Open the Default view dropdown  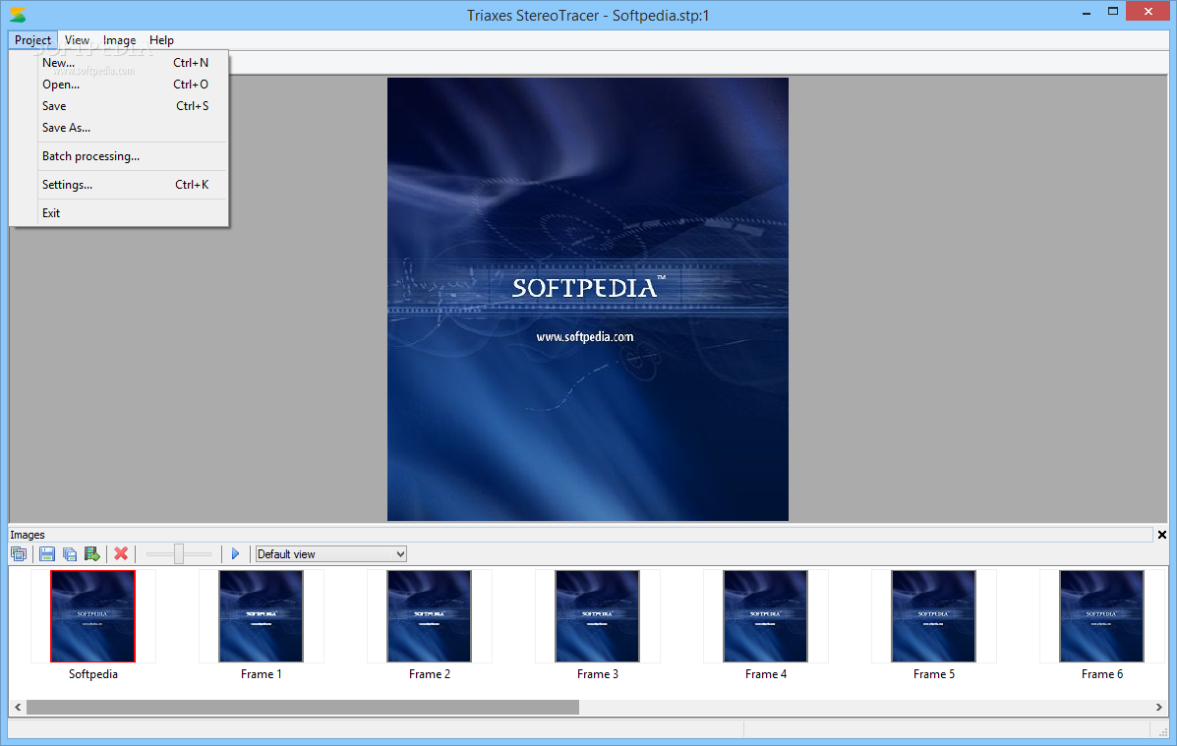pyautogui.click(x=331, y=554)
